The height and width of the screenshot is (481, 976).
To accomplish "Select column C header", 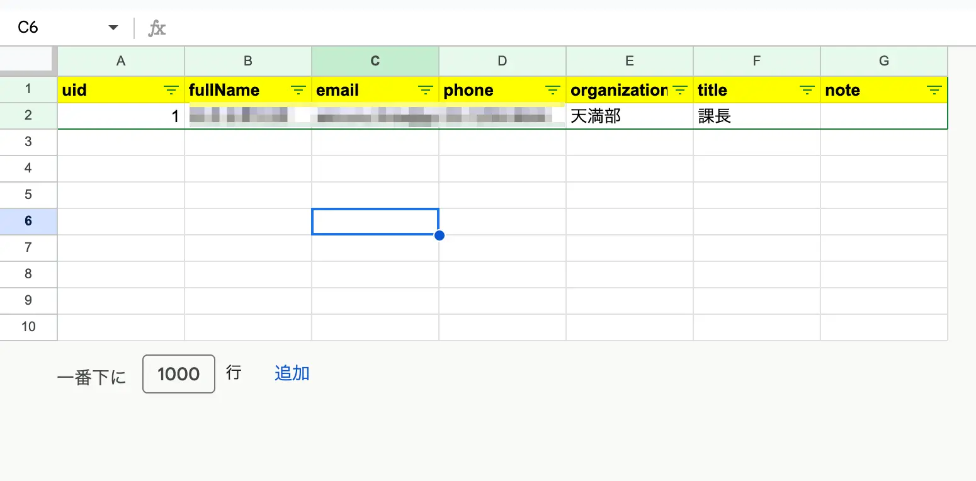I will tap(375, 61).
